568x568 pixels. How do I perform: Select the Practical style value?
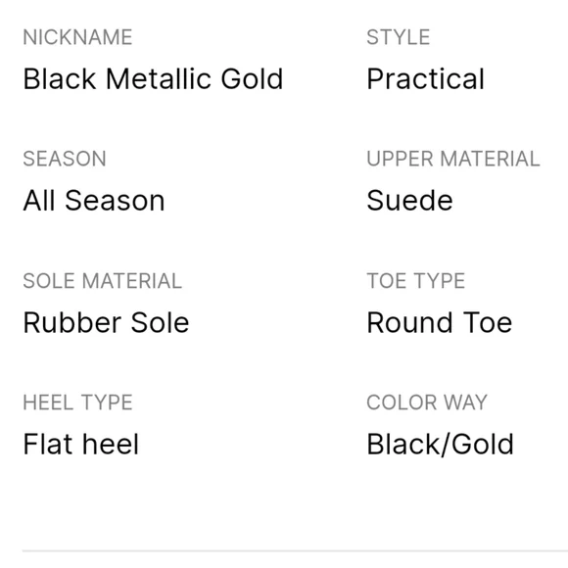tap(425, 78)
